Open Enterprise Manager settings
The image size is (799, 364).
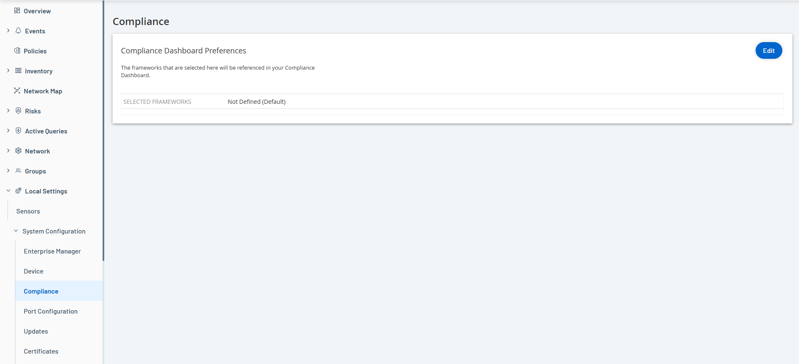(52, 251)
